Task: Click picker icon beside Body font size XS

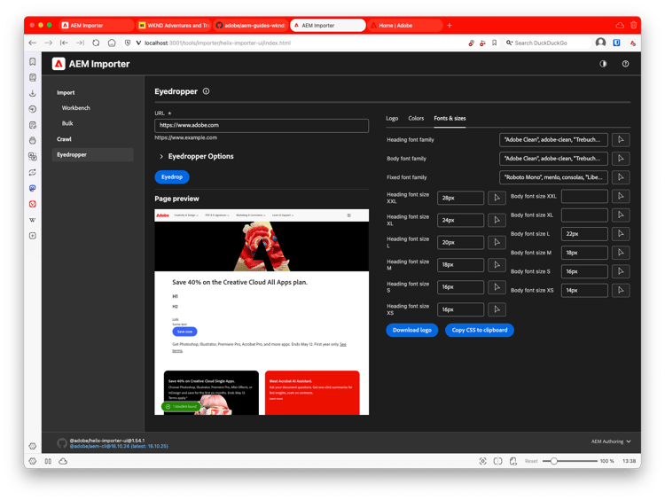Action: click(x=621, y=290)
